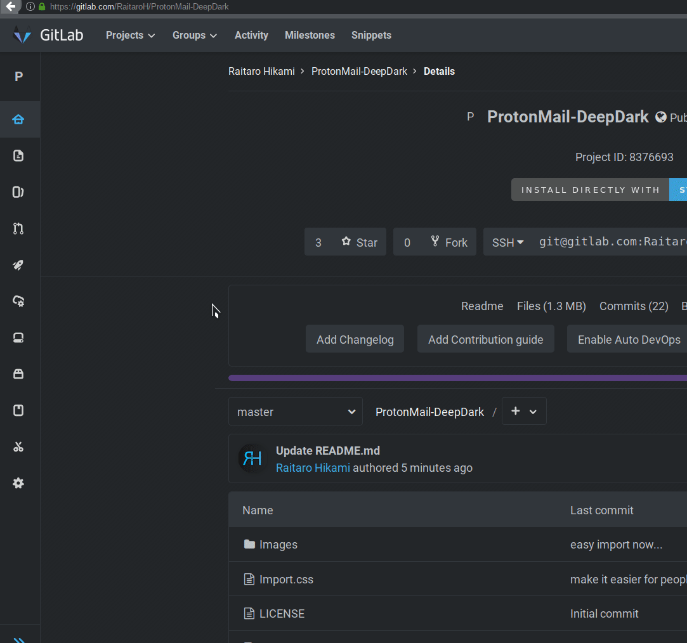Select Milestones in top navigation
Viewport: 687px width, 643px height.
[x=310, y=35]
